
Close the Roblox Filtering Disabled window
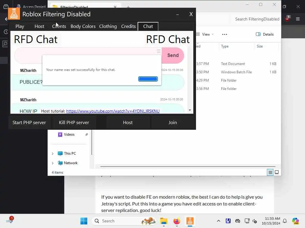pos(191,14)
